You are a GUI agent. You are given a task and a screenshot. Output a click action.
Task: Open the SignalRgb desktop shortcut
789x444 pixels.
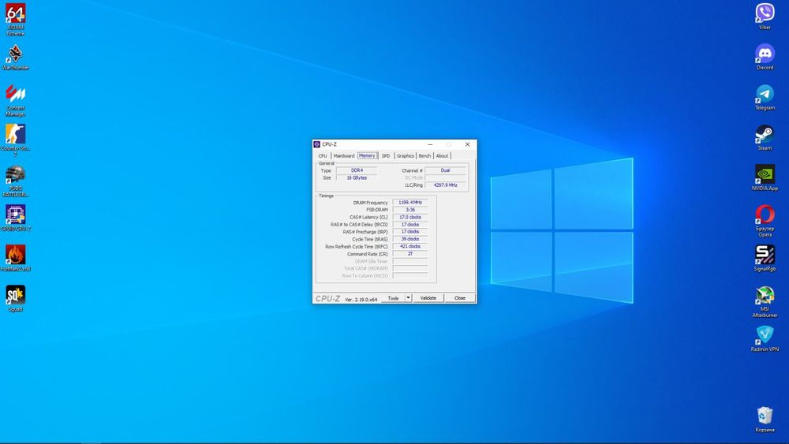(765, 258)
